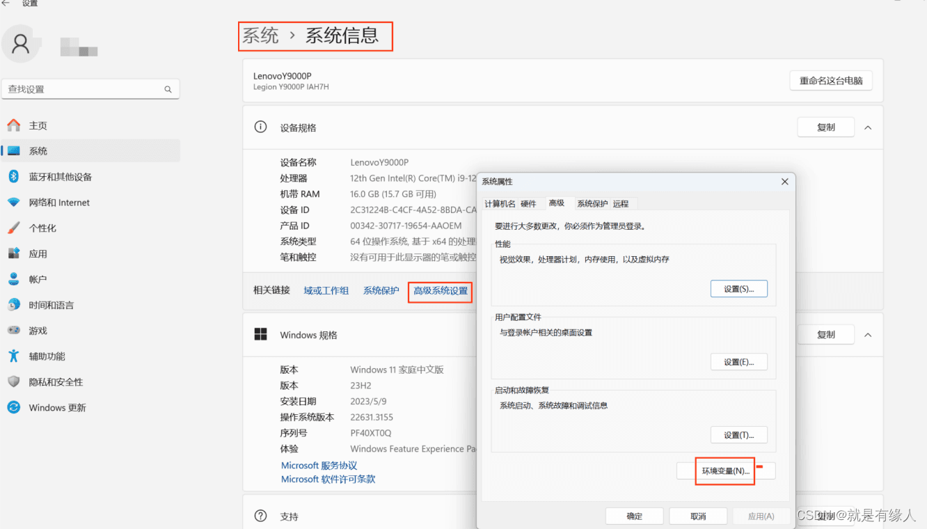Click 应用(A) button
927x529 pixels.
tap(761, 516)
